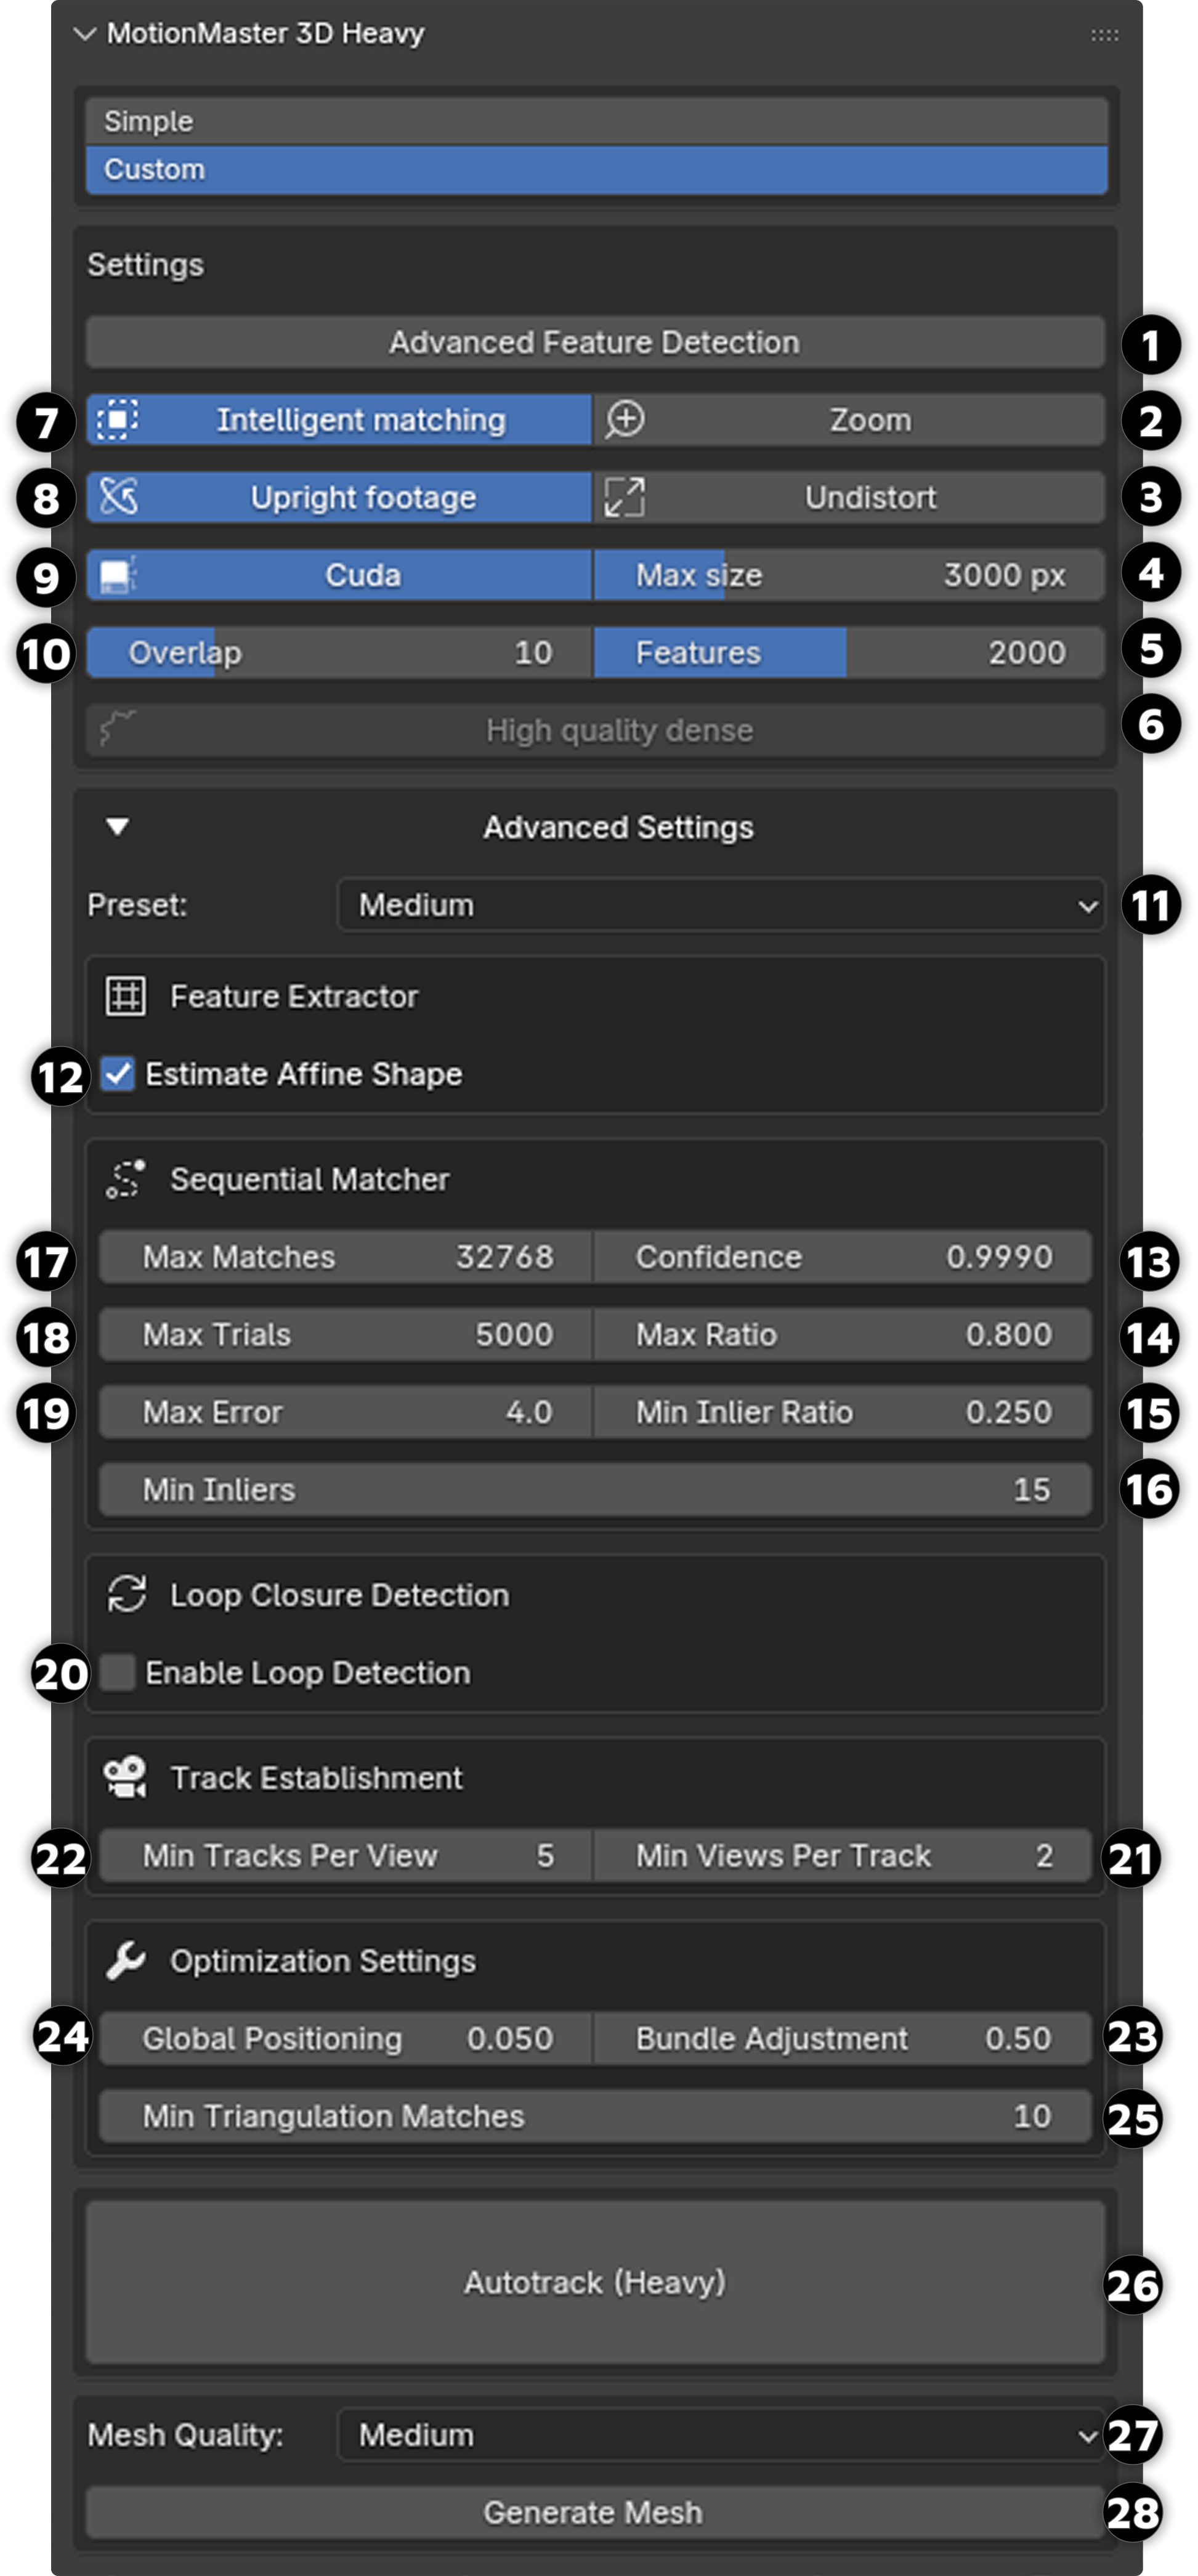Click the Optimization Settings wrench icon
1198x2576 pixels.
coord(125,1960)
